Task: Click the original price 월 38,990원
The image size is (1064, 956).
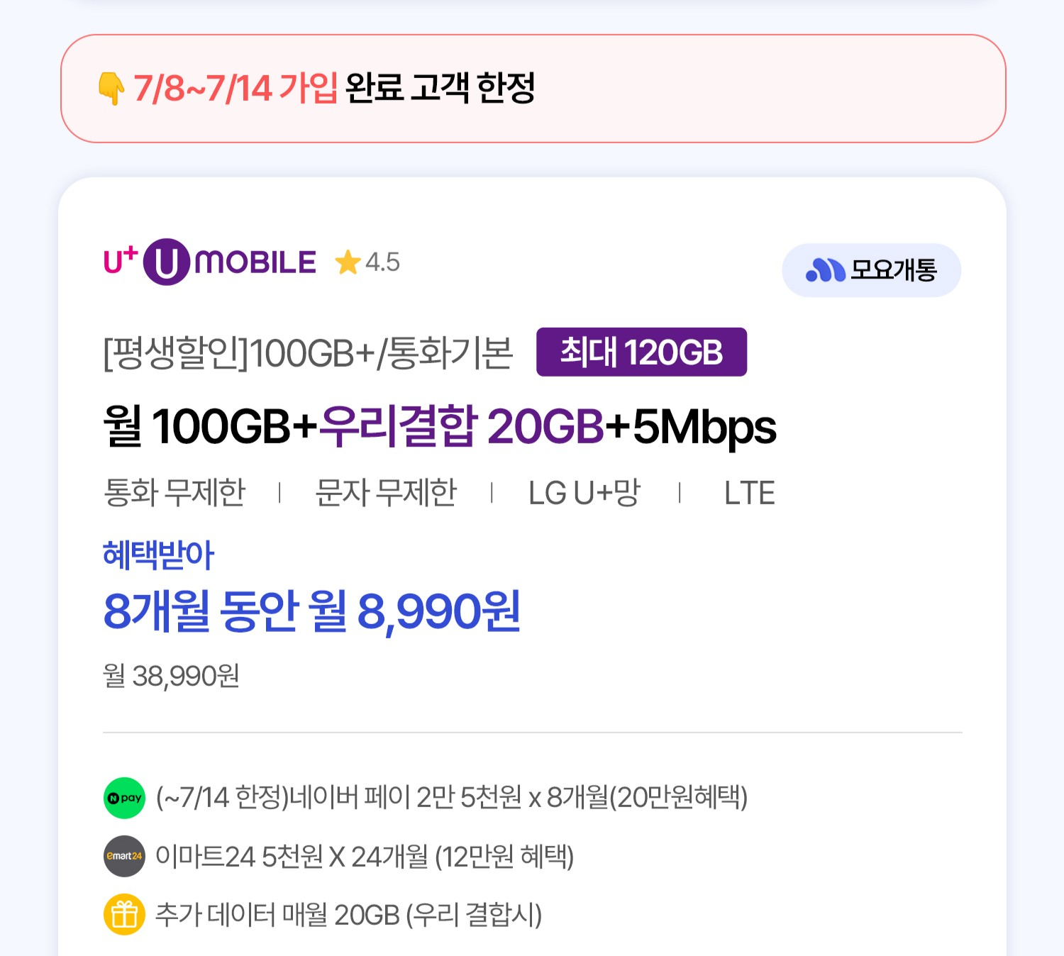Action: pos(171,676)
